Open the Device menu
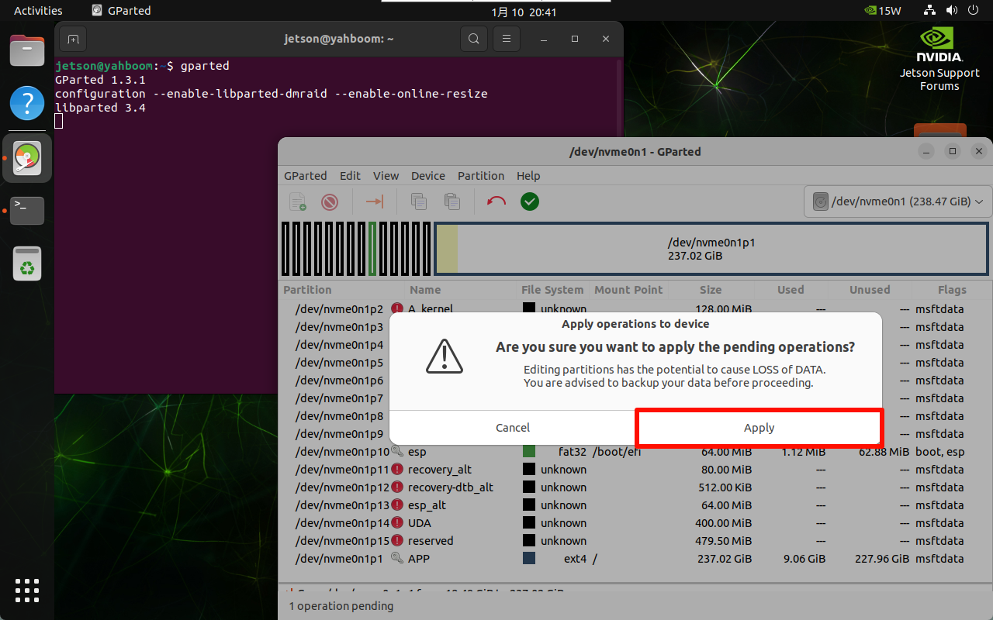Screen dimensions: 993x620 (427, 176)
